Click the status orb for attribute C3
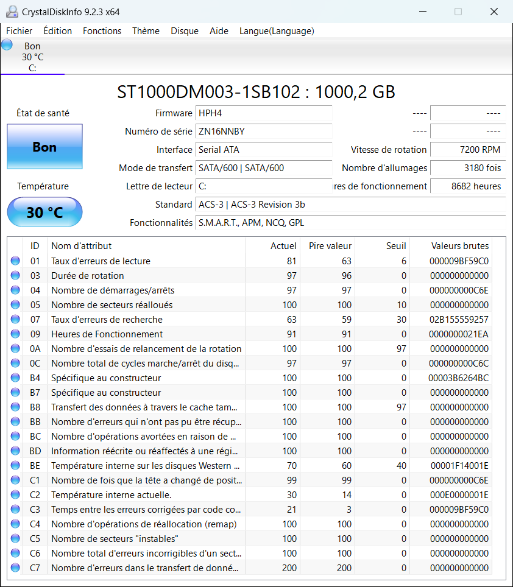513x587 pixels. [x=15, y=509]
